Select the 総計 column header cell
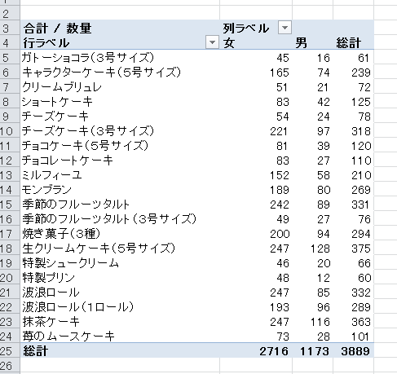This screenshot has width=397, height=374. coord(354,42)
